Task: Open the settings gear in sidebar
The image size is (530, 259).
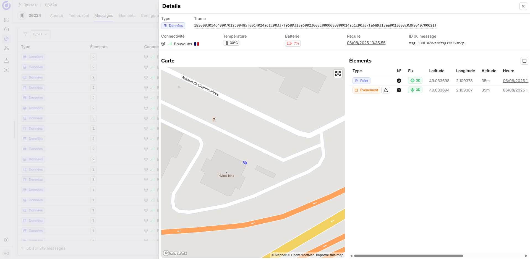Action: [6, 240]
